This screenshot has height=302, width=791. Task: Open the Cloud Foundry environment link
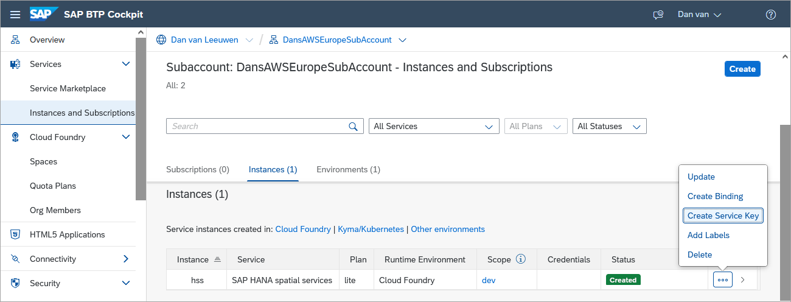tap(303, 229)
